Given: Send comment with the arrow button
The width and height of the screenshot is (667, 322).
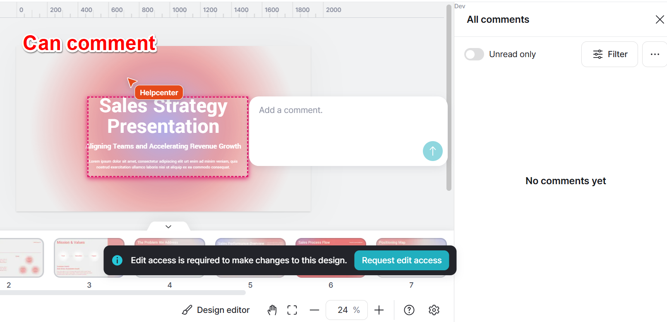Looking at the screenshot, I should tap(432, 151).
